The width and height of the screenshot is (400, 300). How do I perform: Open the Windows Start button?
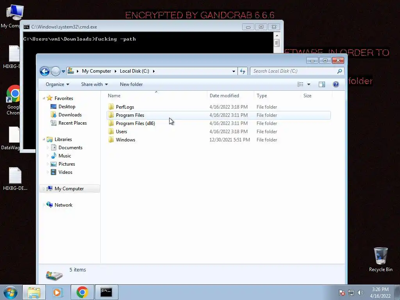pos(10,292)
